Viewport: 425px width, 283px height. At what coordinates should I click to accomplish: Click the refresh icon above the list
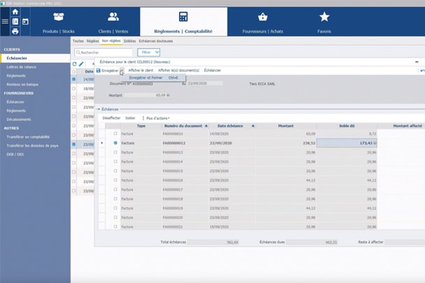pos(75,64)
